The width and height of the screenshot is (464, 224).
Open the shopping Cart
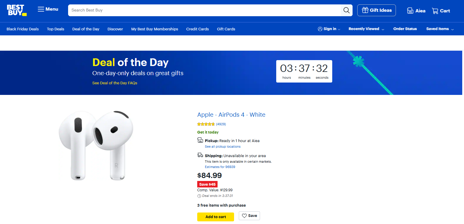tap(441, 11)
